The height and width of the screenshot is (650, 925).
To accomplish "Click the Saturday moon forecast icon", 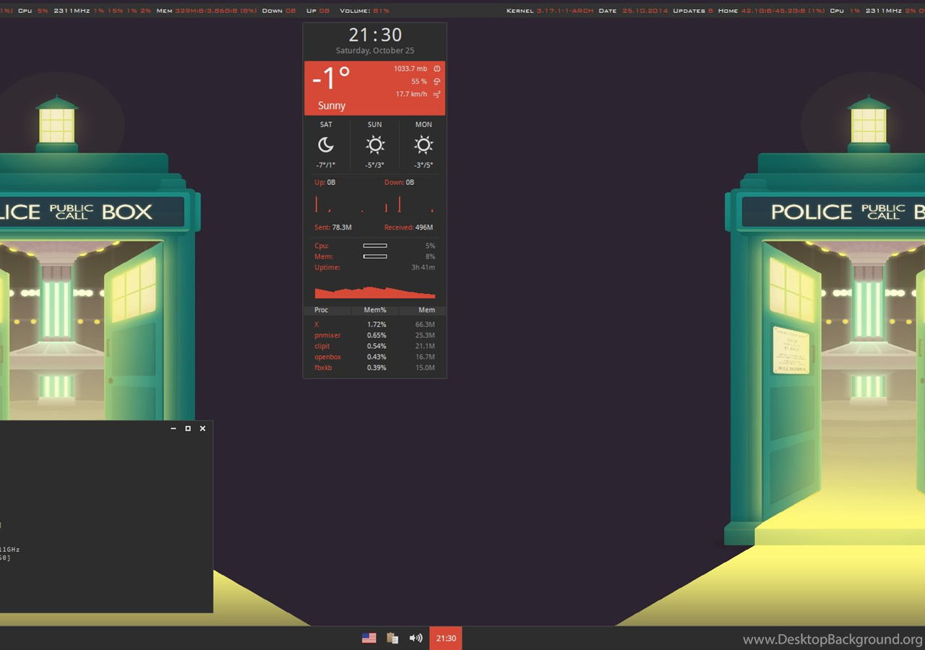I will 326,145.
